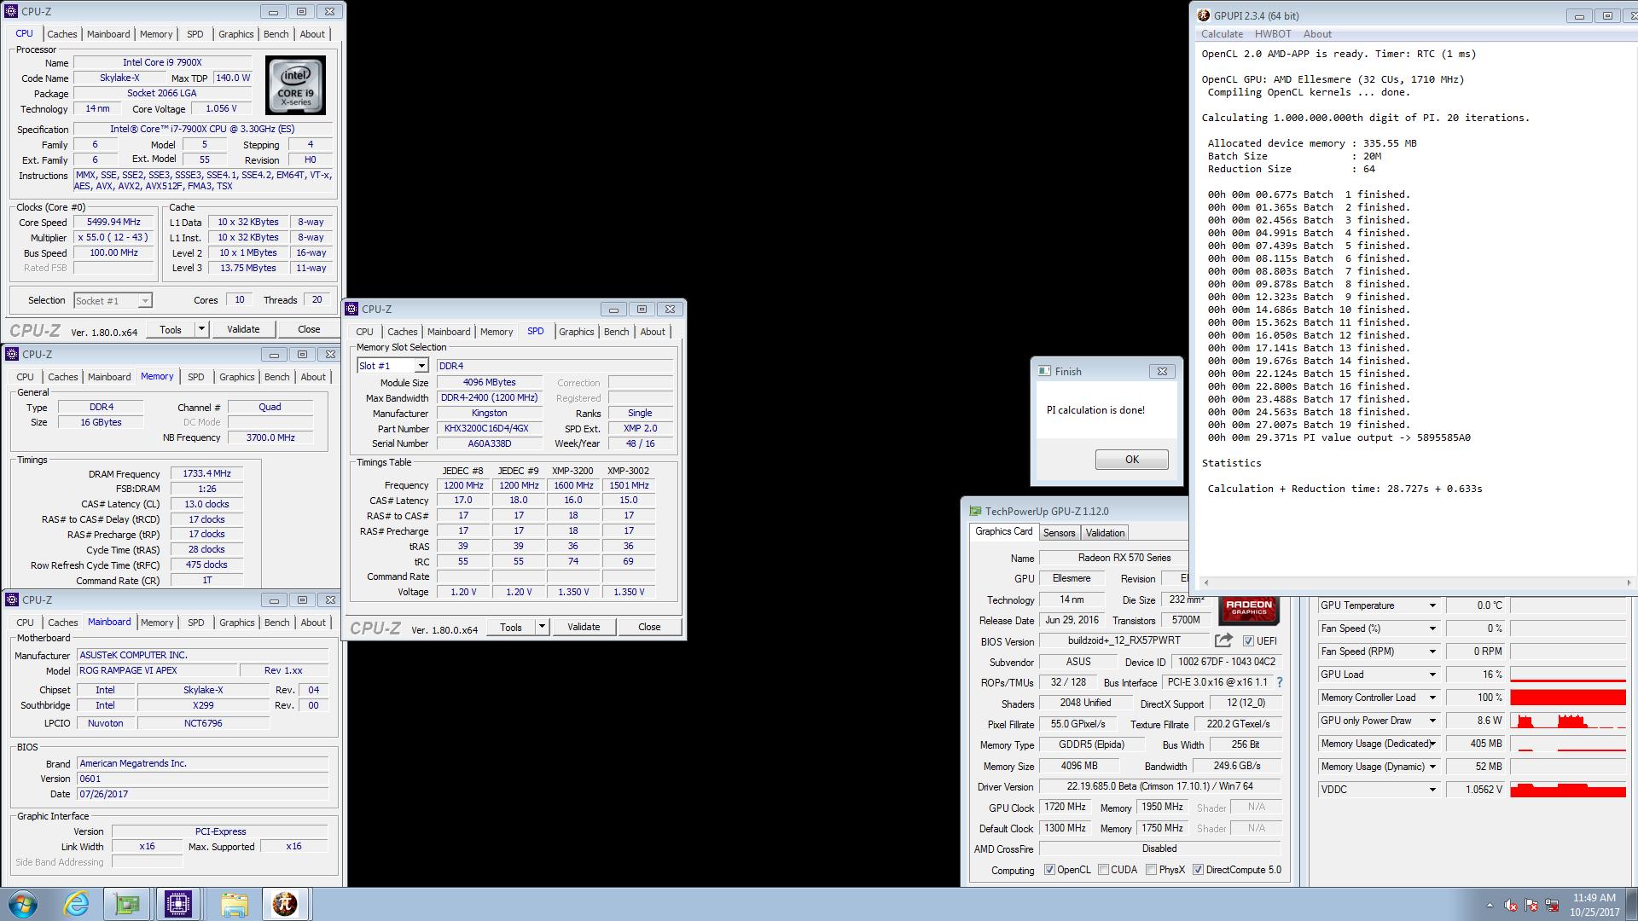The width and height of the screenshot is (1638, 921).
Task: Open the Tools dropdown arrow in SPD window
Action: tap(542, 627)
